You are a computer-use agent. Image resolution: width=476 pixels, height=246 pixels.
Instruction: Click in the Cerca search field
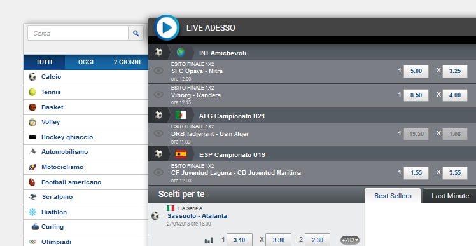coord(78,33)
